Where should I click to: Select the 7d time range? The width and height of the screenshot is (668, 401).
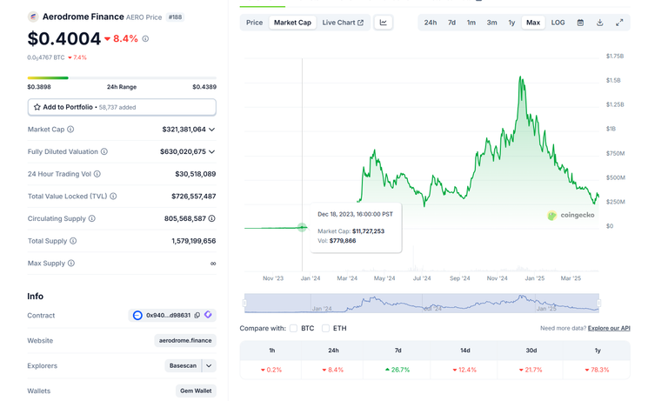[451, 23]
